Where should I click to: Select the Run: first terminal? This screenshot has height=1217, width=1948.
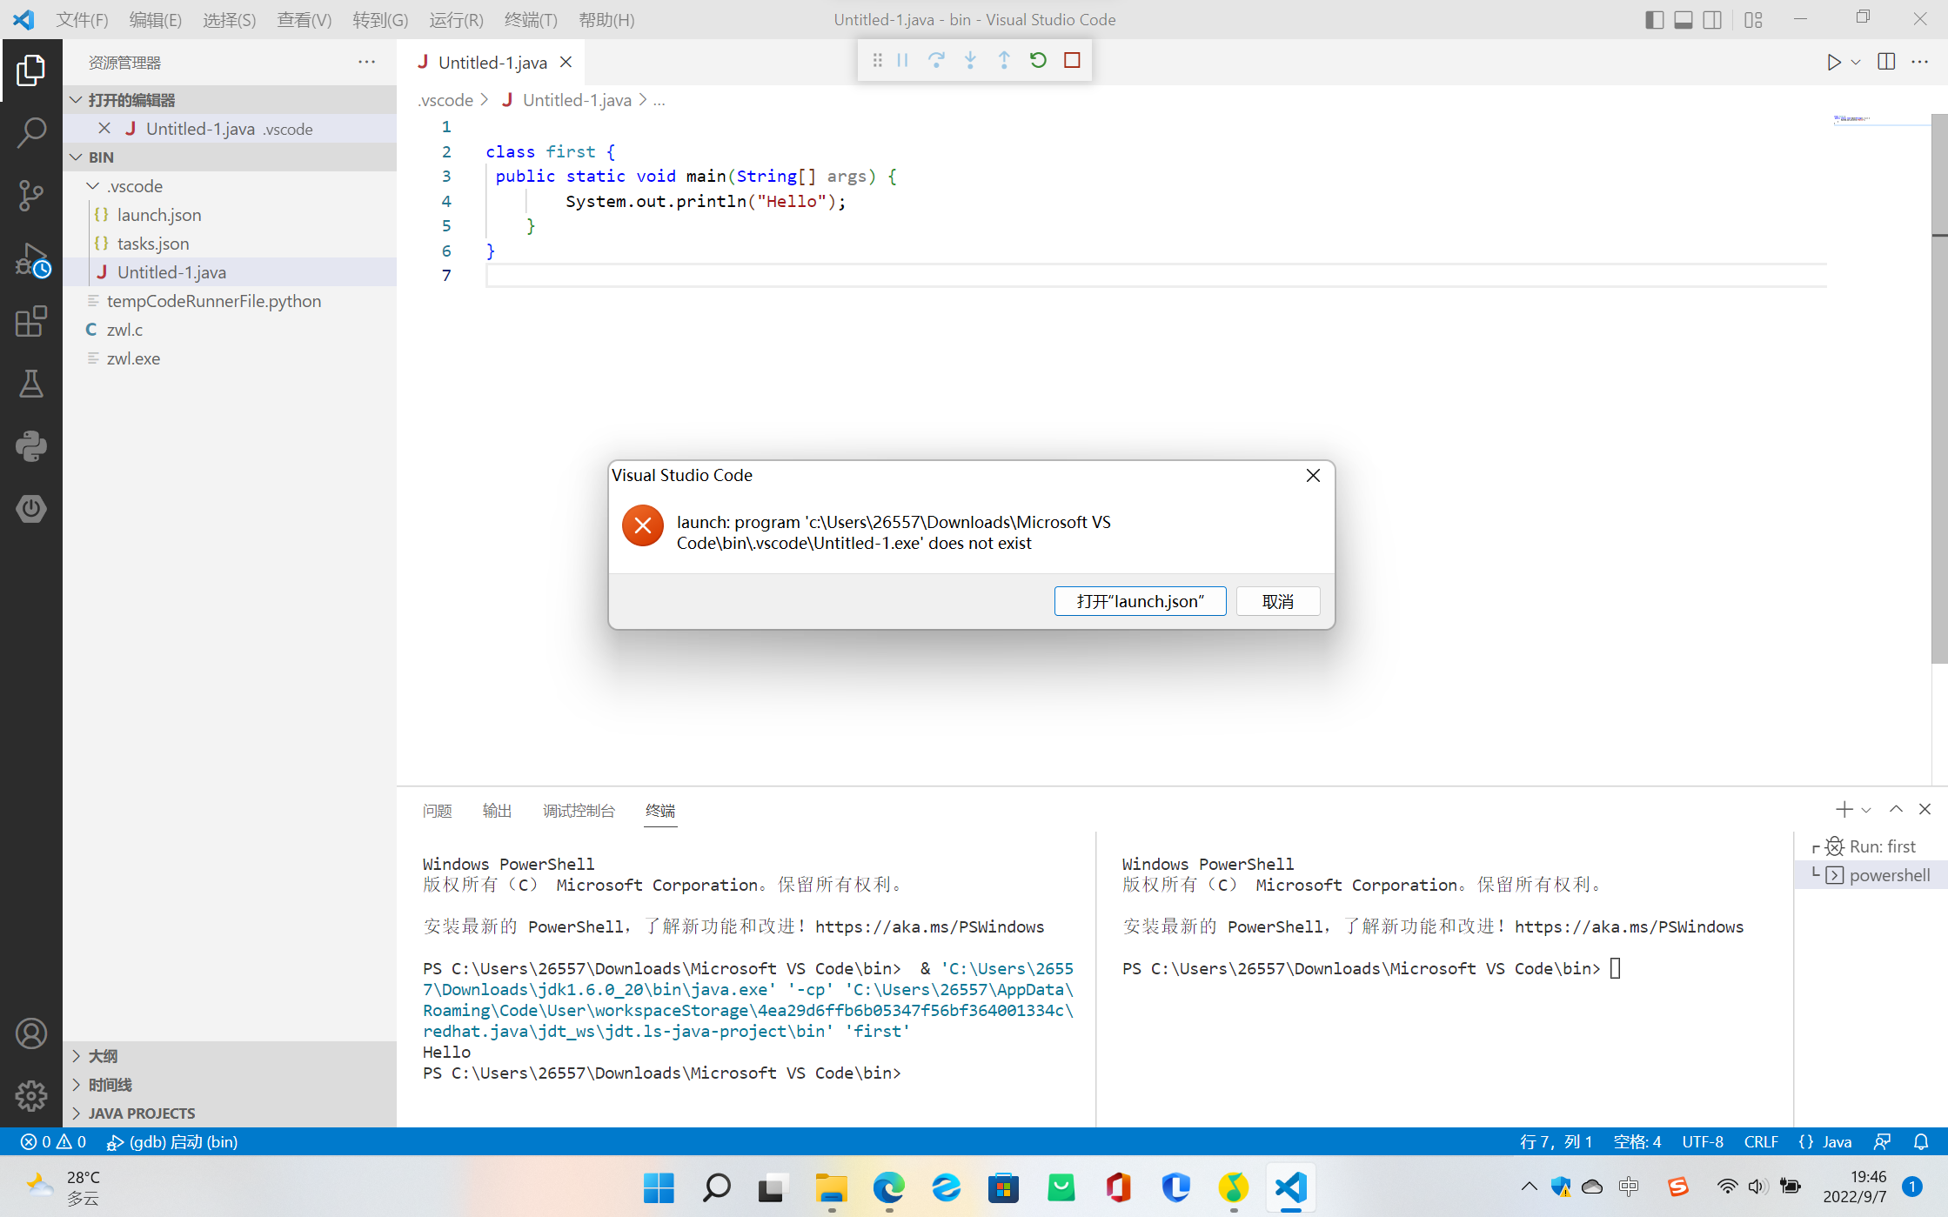(x=1871, y=846)
